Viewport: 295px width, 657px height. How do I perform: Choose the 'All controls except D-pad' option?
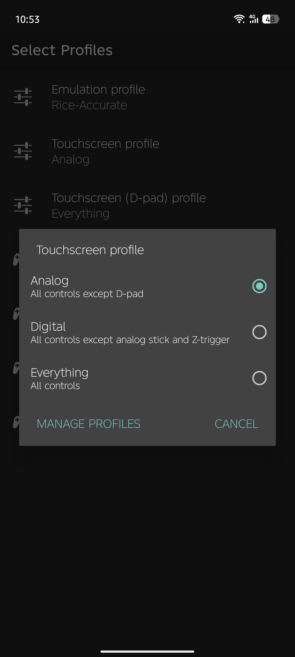pos(87,294)
